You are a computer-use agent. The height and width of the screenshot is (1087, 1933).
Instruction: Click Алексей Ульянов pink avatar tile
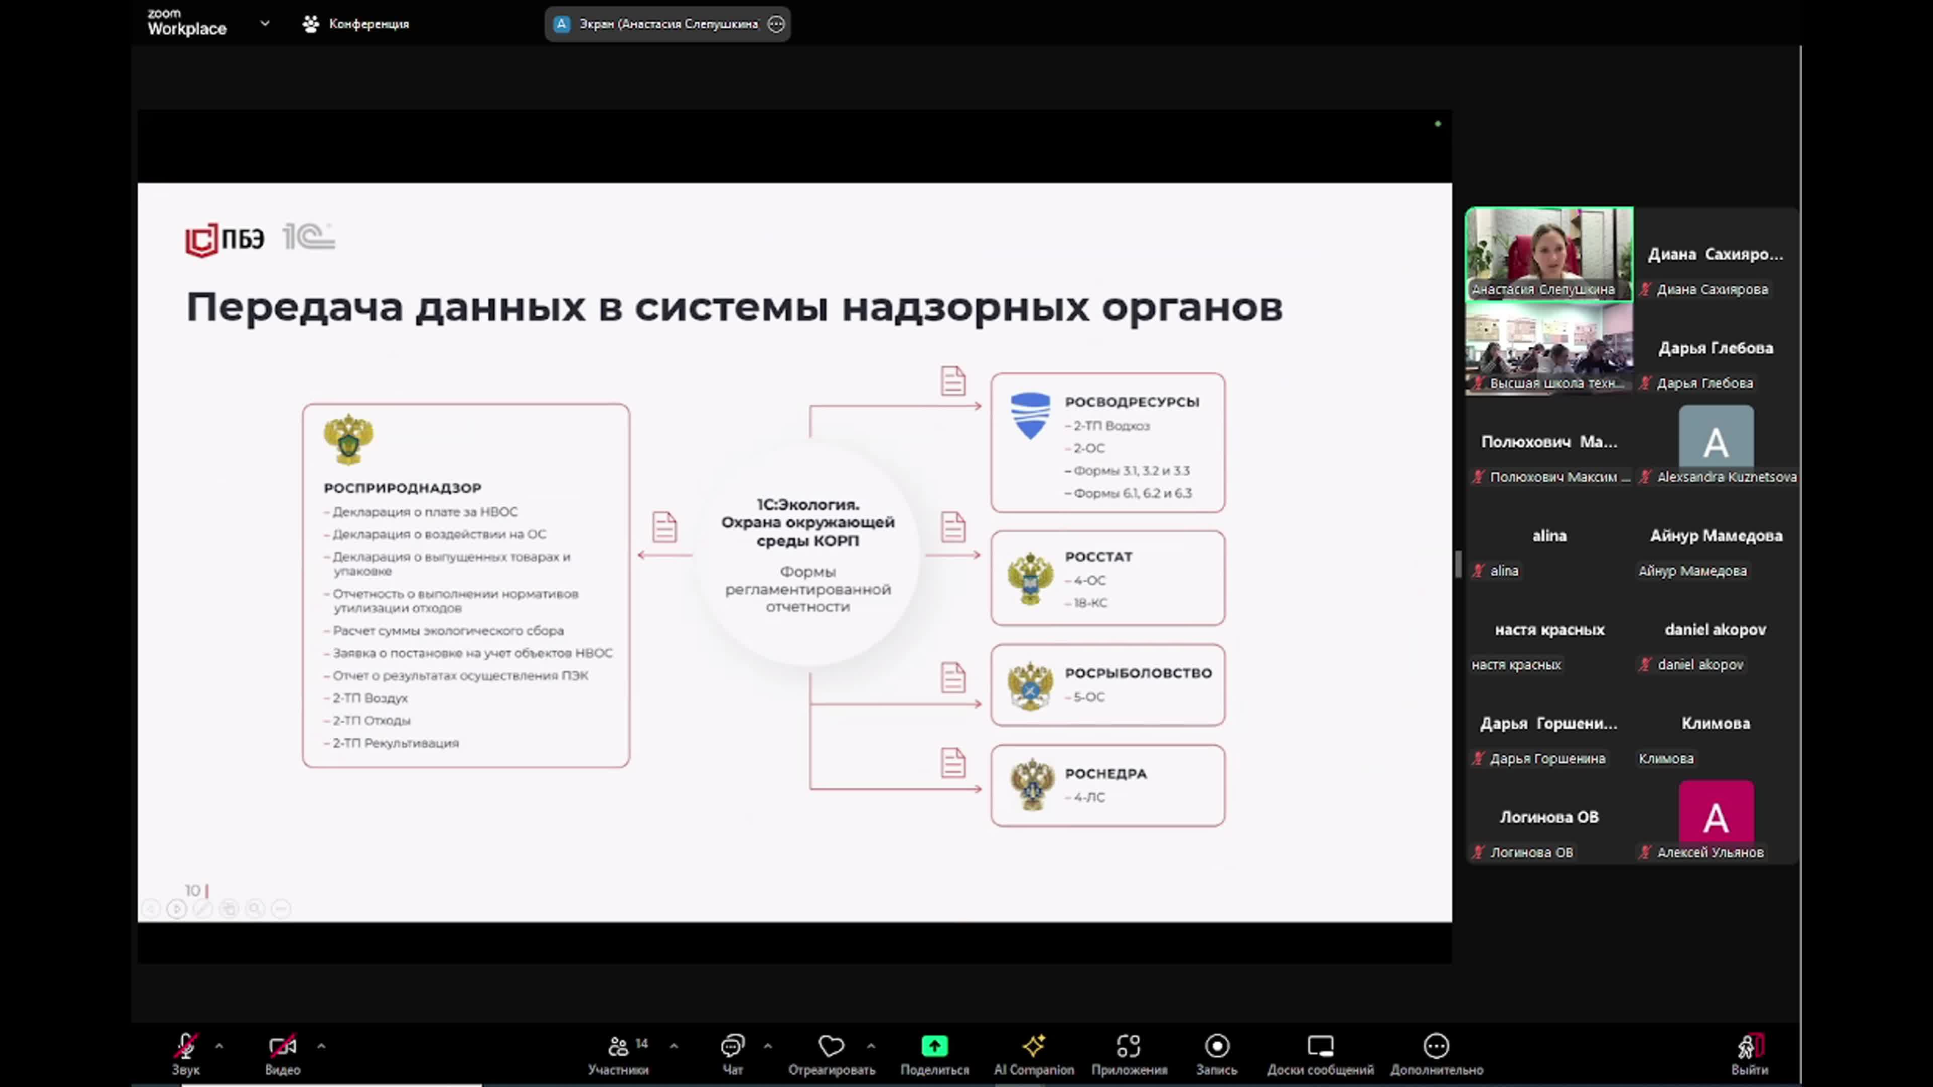pyautogui.click(x=1716, y=817)
